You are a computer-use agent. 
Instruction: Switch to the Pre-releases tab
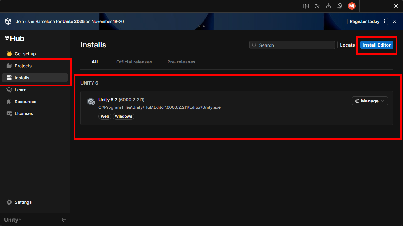pyautogui.click(x=181, y=62)
